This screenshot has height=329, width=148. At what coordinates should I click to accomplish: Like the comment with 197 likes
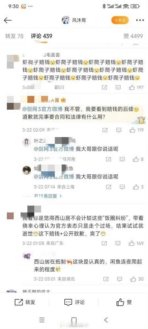pyautogui.click(x=136, y=87)
